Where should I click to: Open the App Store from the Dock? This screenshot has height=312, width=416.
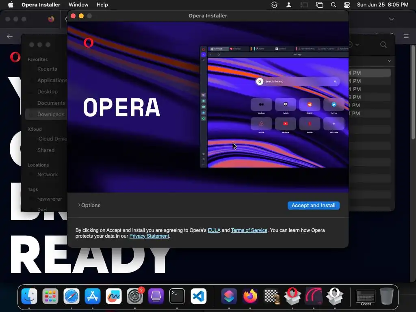93,296
